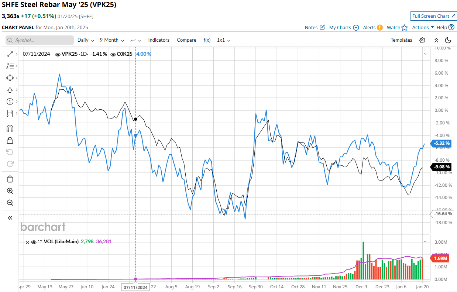Select the trend line drawing tool
This screenshot has height=292, width=457.
click(10, 54)
